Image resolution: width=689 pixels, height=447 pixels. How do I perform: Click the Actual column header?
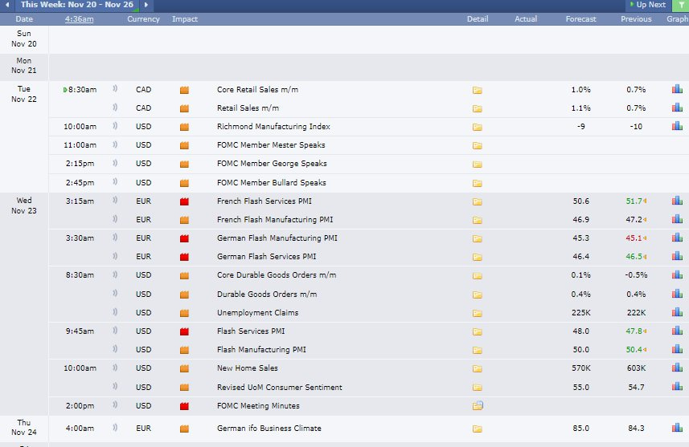526,19
